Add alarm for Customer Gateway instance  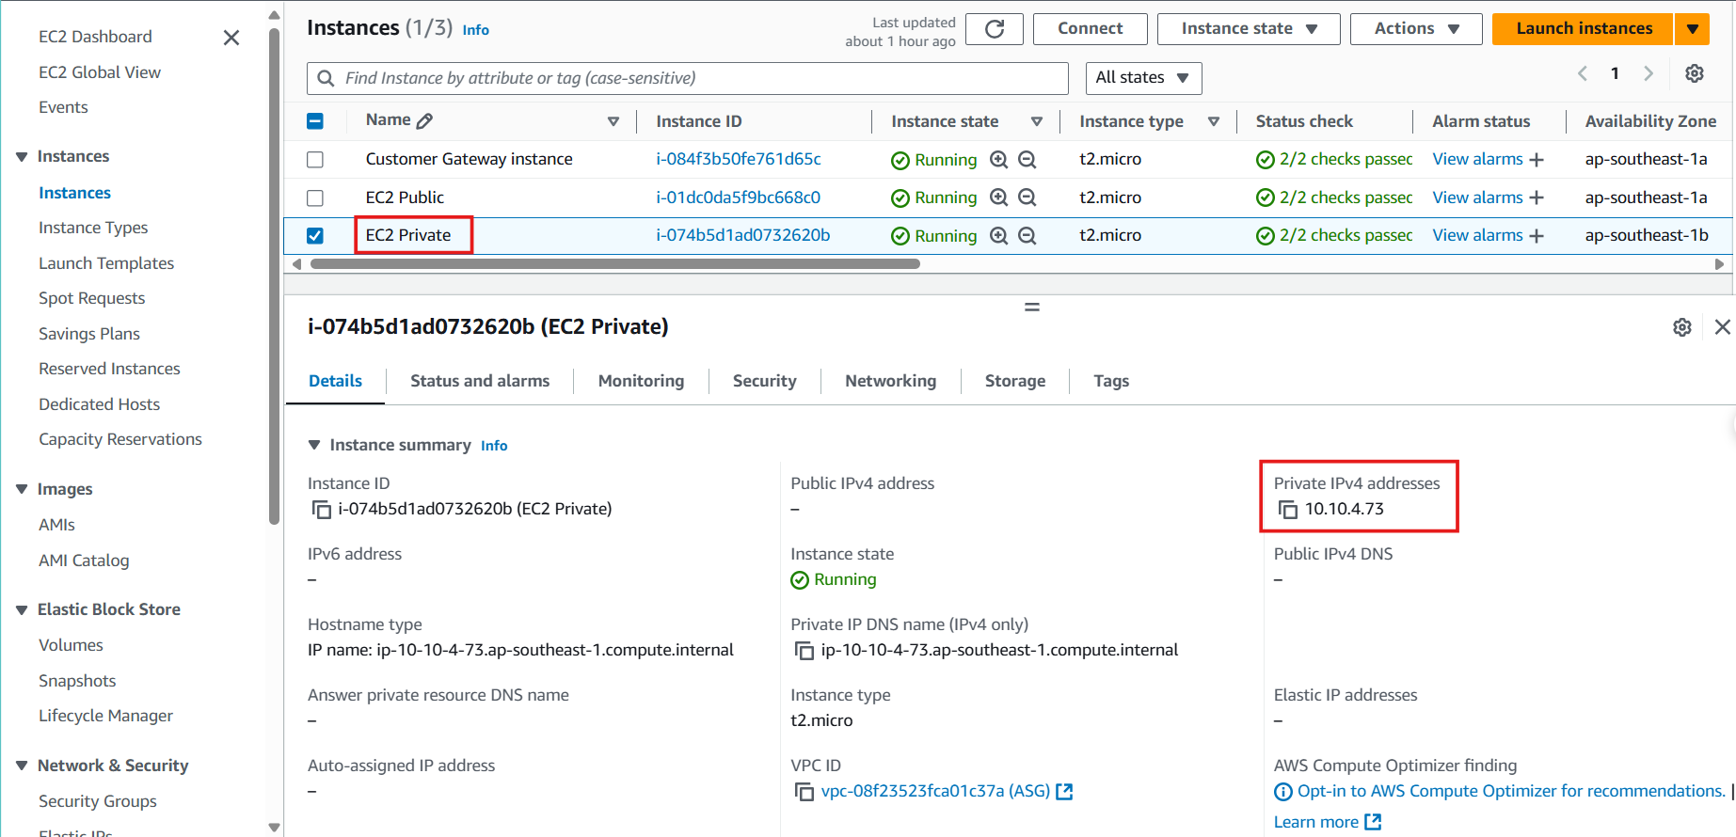[x=1537, y=160]
